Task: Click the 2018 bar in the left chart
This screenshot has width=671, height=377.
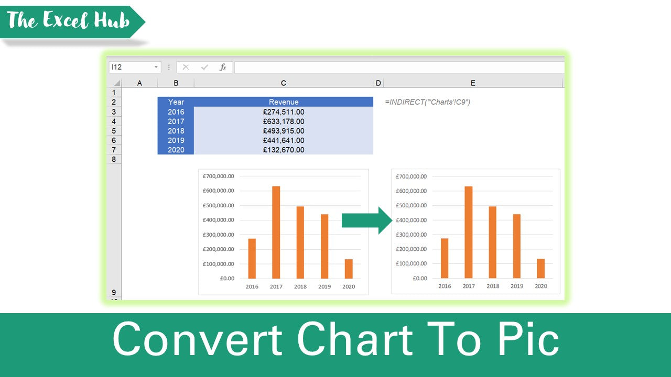Action: click(x=300, y=242)
